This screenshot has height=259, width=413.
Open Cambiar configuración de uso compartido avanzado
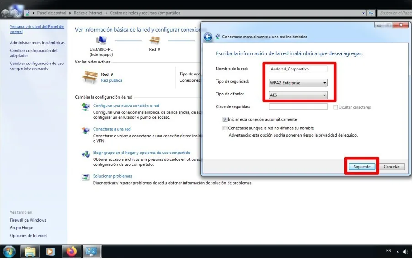click(x=37, y=66)
